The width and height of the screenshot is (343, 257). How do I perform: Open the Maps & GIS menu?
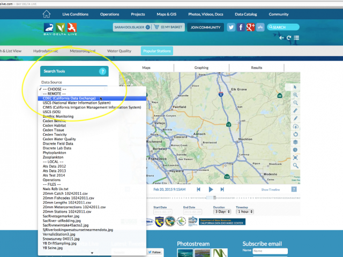167,14
